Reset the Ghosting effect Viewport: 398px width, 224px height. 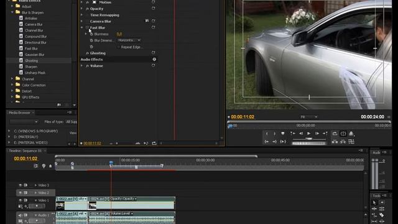154,52
